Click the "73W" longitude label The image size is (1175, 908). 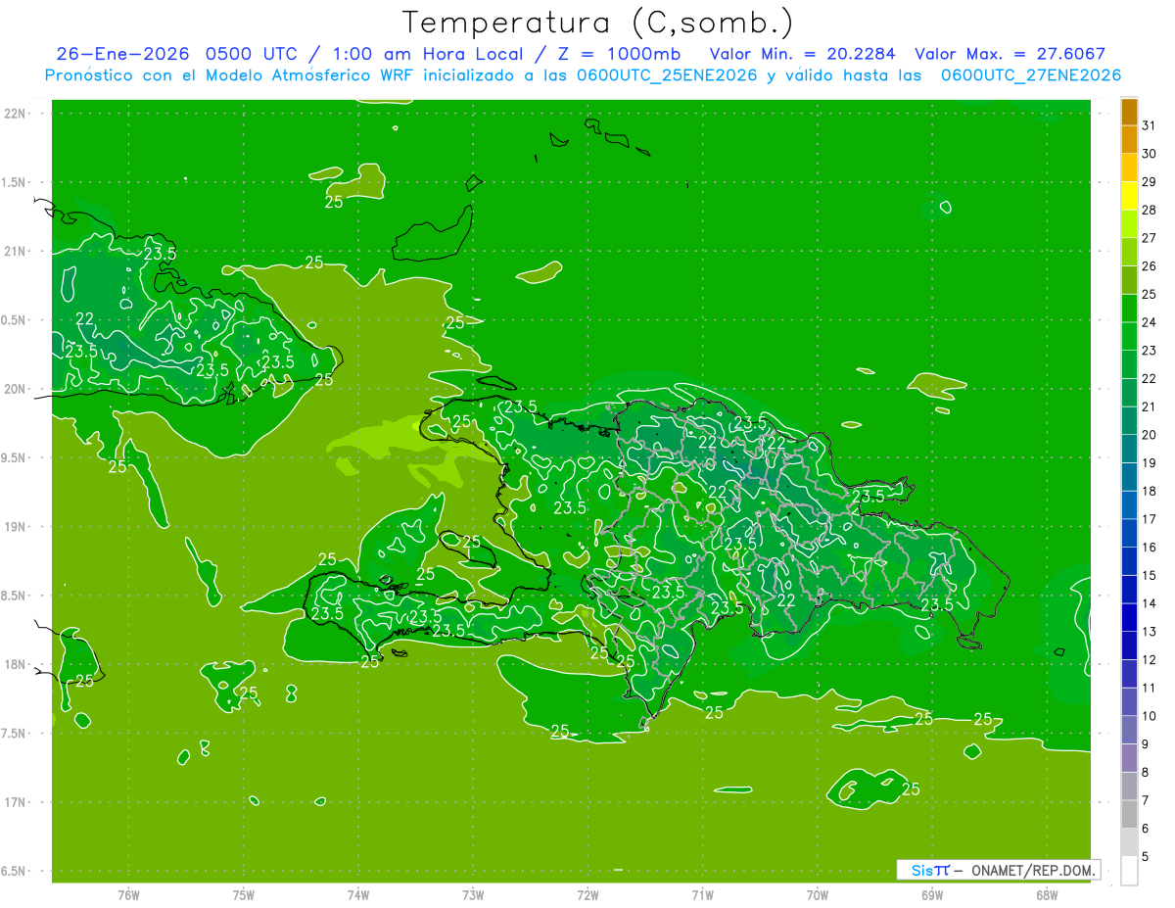pyautogui.click(x=473, y=895)
